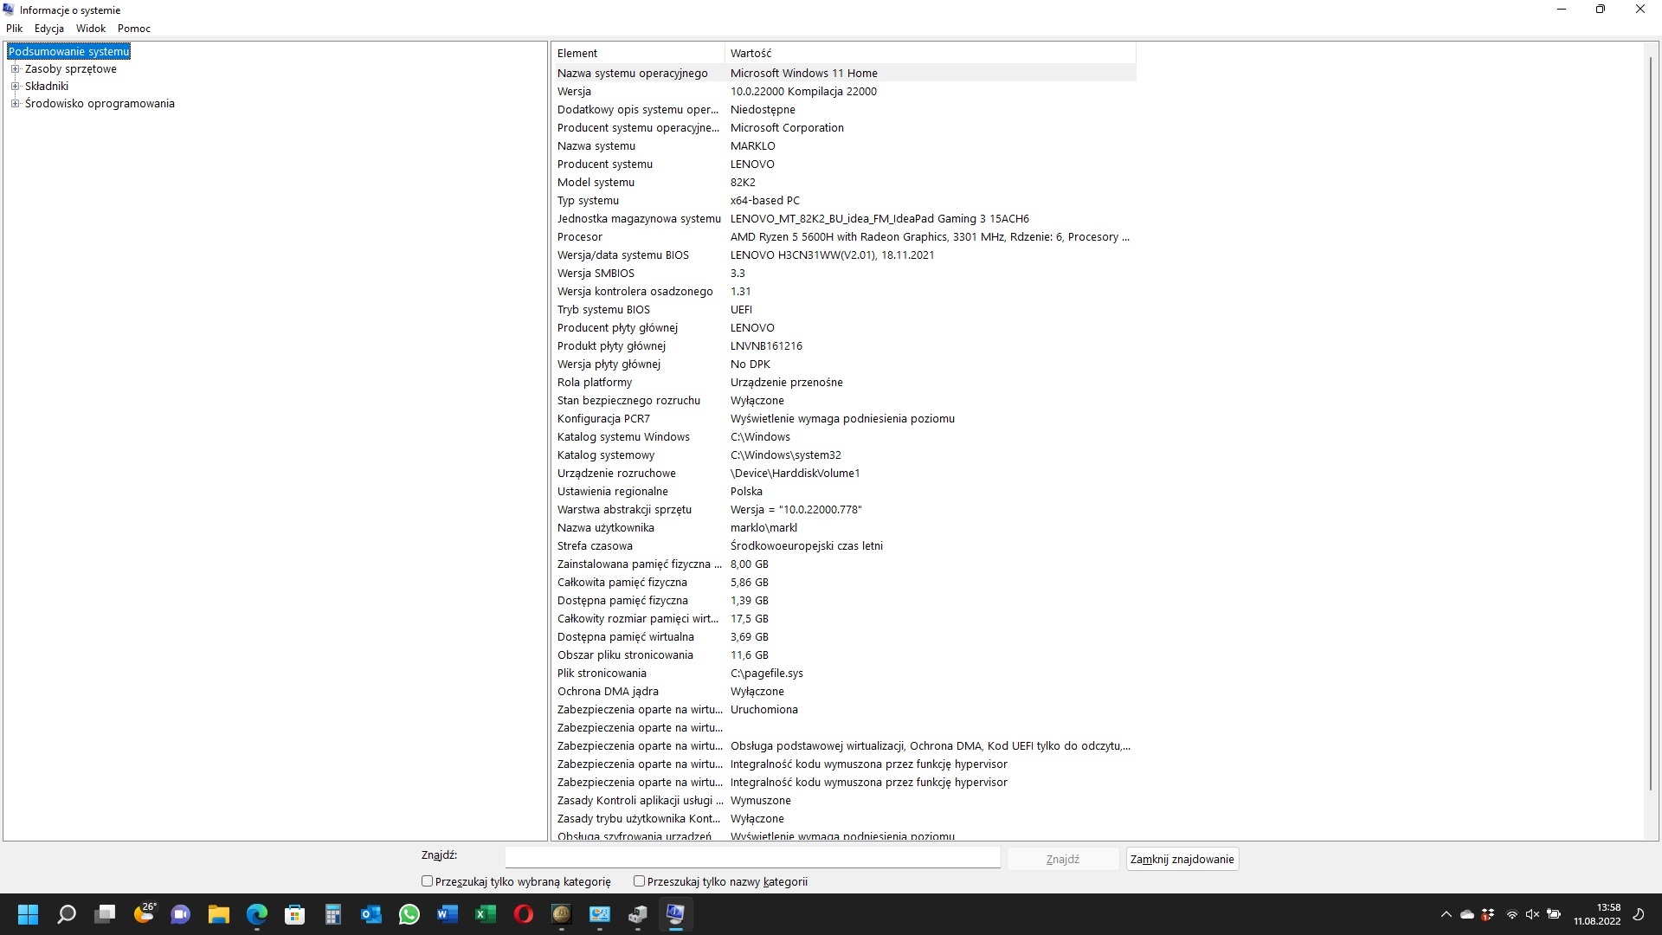Click the 'LENOVO H3CN31WW(V2.01), 18.11.2021' value
Screen dimensions: 1662x935
pyautogui.click(x=832, y=255)
